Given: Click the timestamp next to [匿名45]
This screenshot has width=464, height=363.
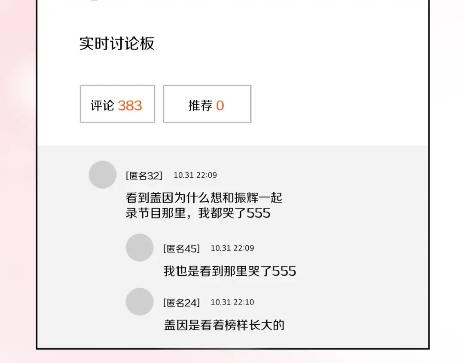Looking at the screenshot, I should [x=232, y=248].
